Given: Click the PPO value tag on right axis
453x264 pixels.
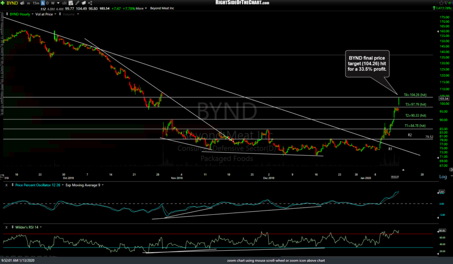Looking at the screenshot, I should (442, 192).
